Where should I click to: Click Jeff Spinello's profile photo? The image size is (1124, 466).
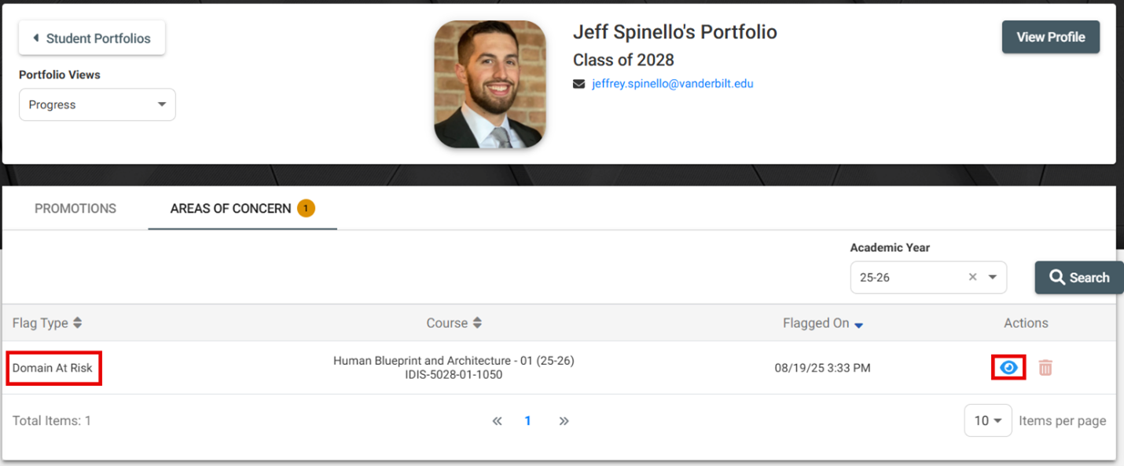pyautogui.click(x=490, y=84)
